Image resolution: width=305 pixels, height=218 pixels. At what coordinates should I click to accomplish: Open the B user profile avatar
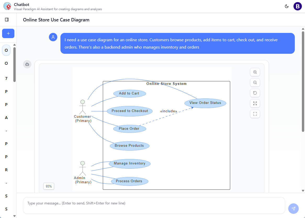coord(297,6)
